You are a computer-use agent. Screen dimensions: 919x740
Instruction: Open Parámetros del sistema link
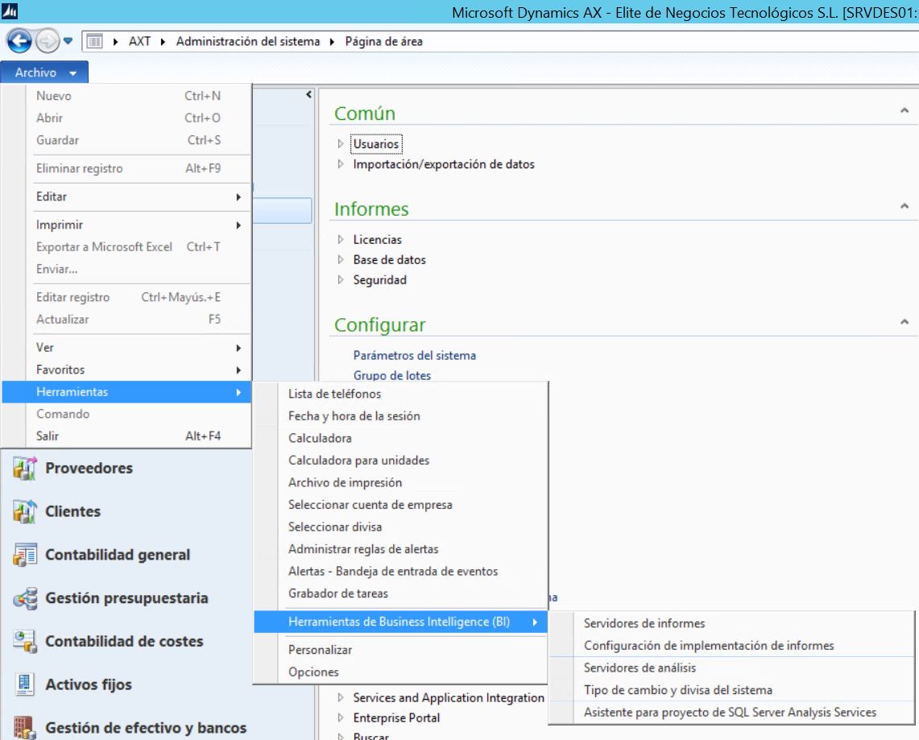(414, 356)
